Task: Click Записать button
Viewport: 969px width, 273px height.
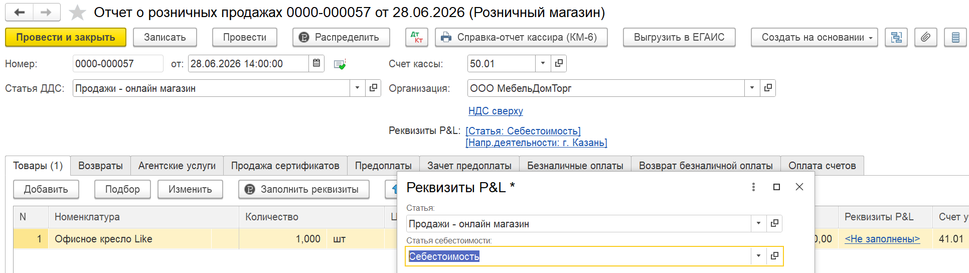Action: click(165, 37)
